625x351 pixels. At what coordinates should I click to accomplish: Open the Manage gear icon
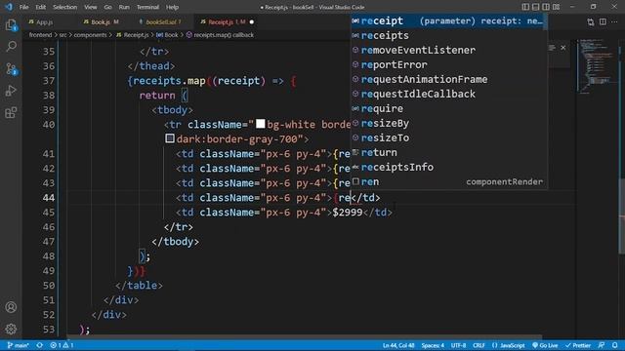coord(11,329)
